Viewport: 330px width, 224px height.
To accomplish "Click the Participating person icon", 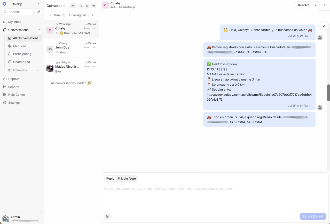I will point(10,54).
